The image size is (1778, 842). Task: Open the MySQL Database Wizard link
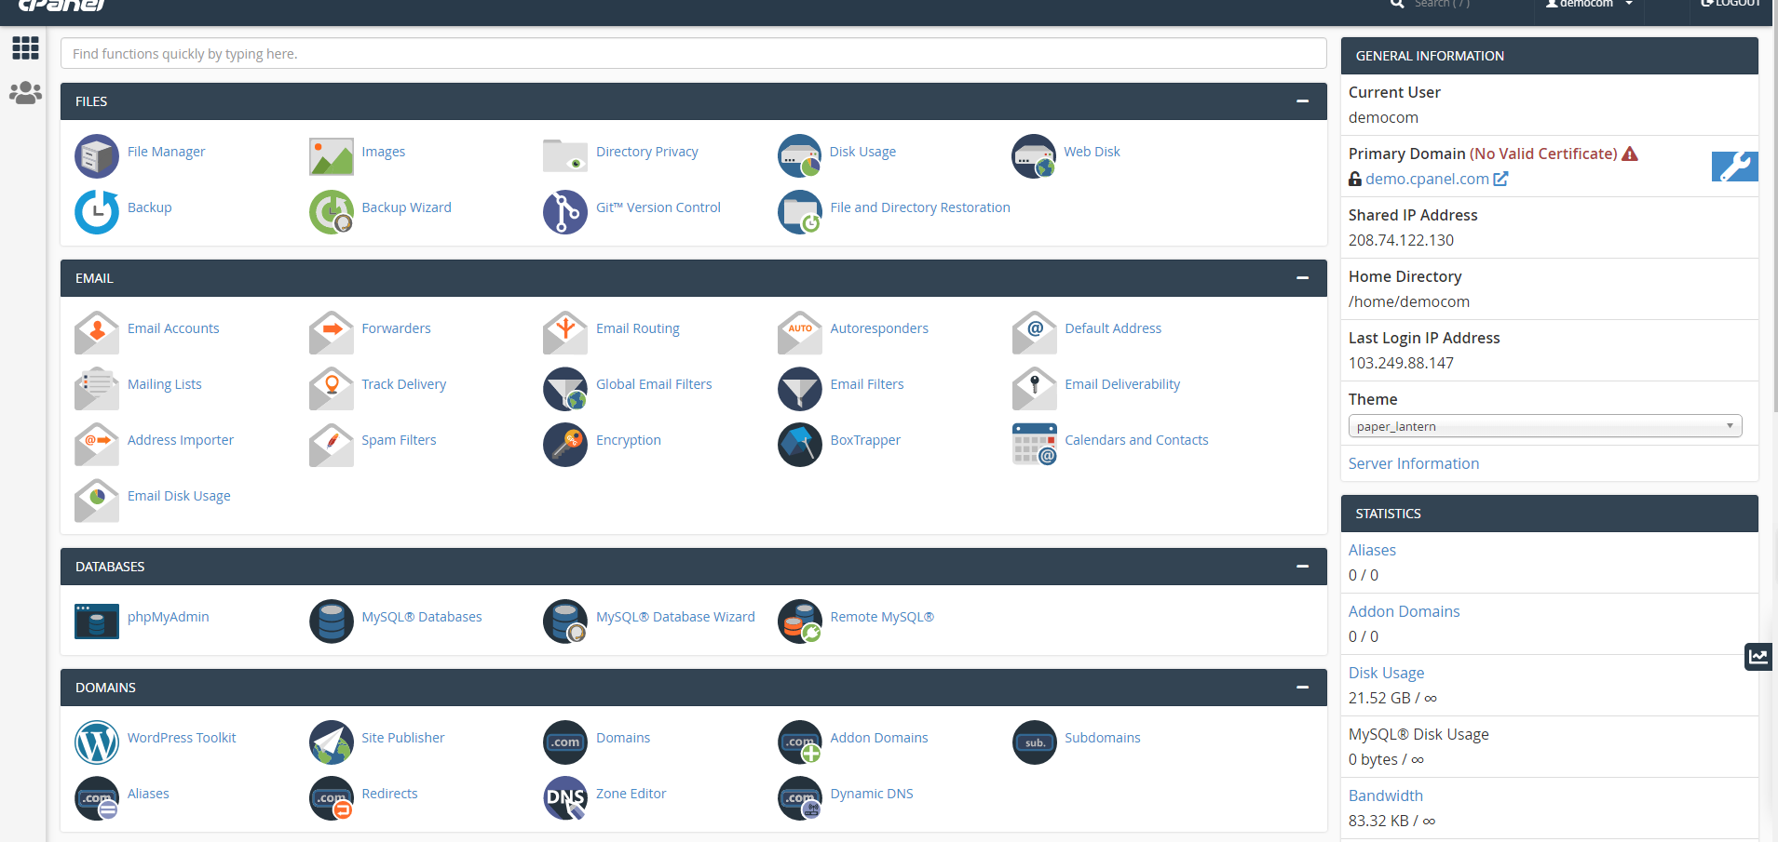pyautogui.click(x=675, y=617)
